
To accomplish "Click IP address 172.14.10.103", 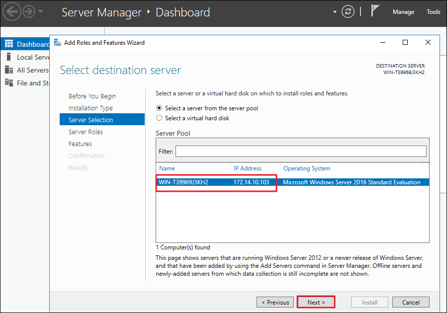I will (x=251, y=182).
